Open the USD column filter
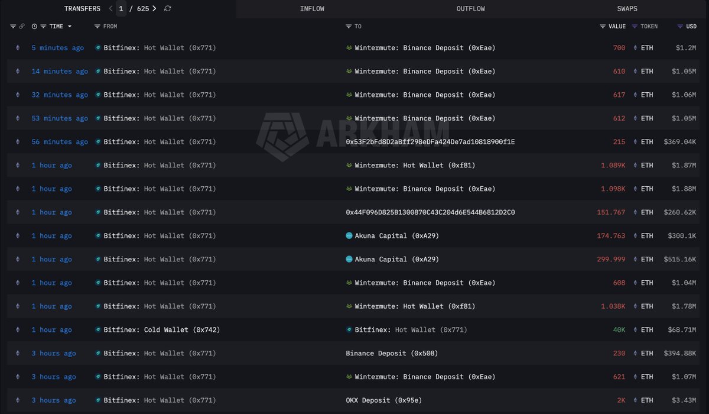The height and width of the screenshot is (414, 709). click(x=679, y=27)
